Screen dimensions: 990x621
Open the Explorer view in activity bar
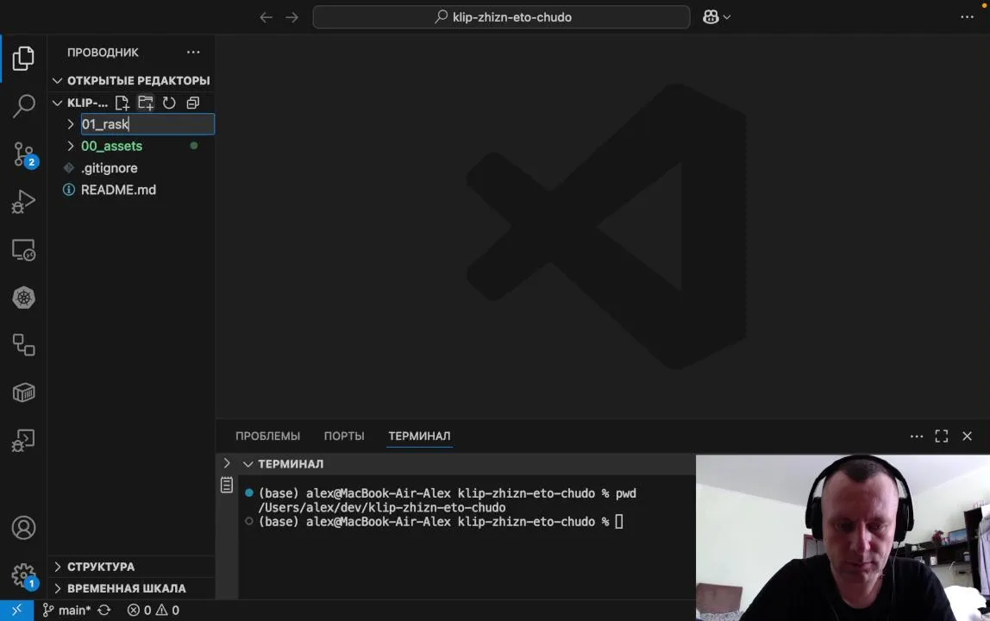point(23,58)
